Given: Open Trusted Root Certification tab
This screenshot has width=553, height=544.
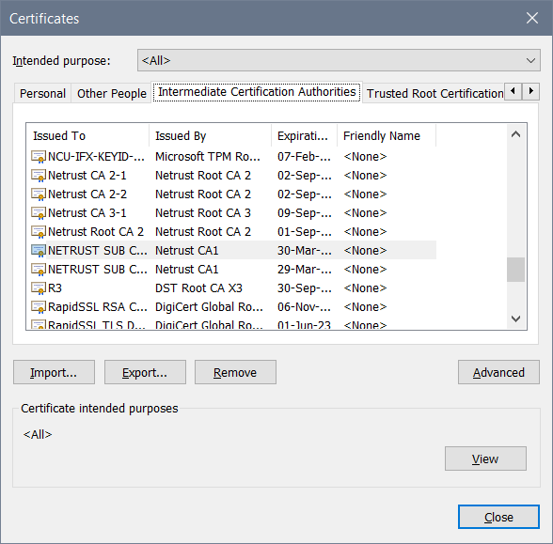Looking at the screenshot, I should click(434, 94).
